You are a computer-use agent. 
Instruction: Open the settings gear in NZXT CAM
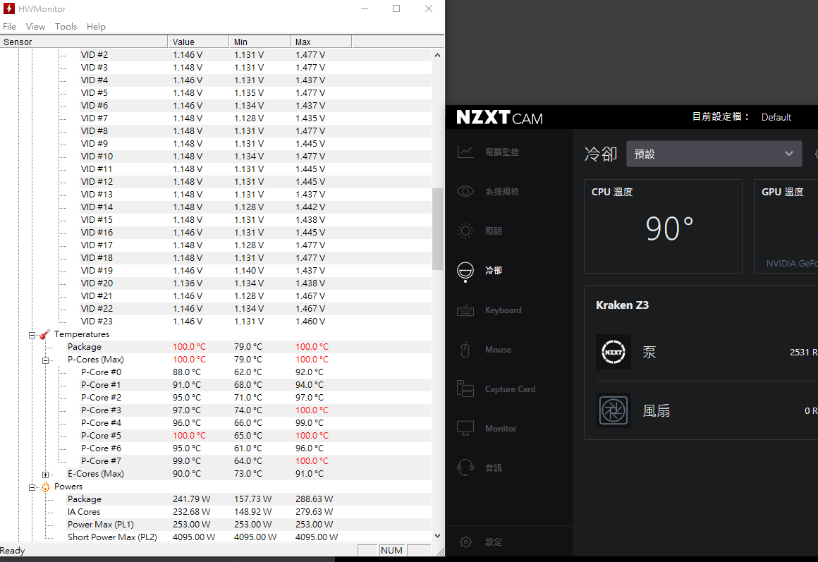point(465,542)
